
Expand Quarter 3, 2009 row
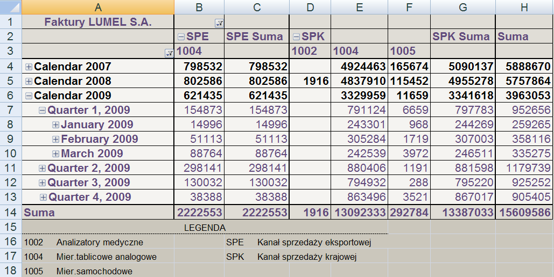coord(42,183)
